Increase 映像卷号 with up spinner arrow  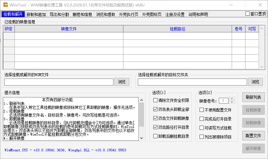(x=232, y=99)
